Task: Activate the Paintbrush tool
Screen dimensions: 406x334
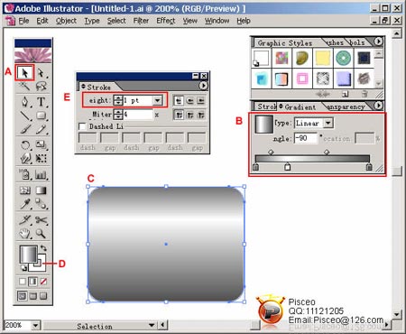Action: 24,129
